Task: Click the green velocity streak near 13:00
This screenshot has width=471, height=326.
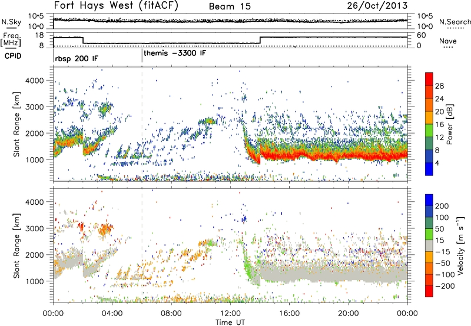Action: click(x=247, y=265)
